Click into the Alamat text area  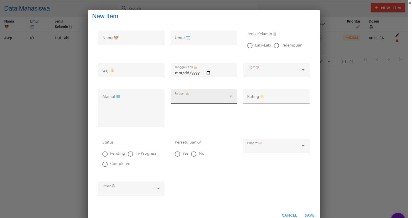click(131, 108)
